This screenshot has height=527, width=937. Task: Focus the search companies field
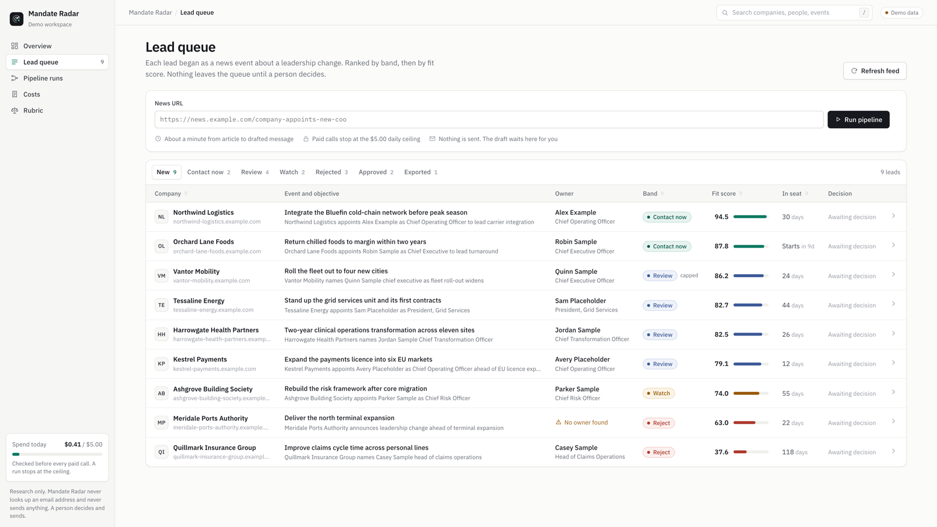pyautogui.click(x=794, y=13)
